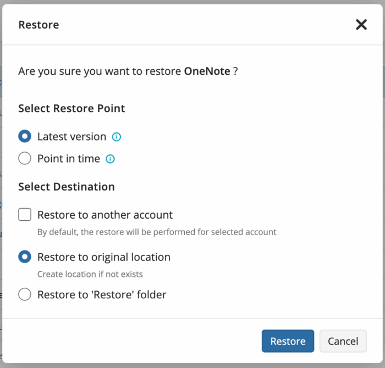Viewport: 385px width, 368px height.
Task: Click 'Create location if not exists' hint text
Action: pyautogui.click(x=90, y=274)
